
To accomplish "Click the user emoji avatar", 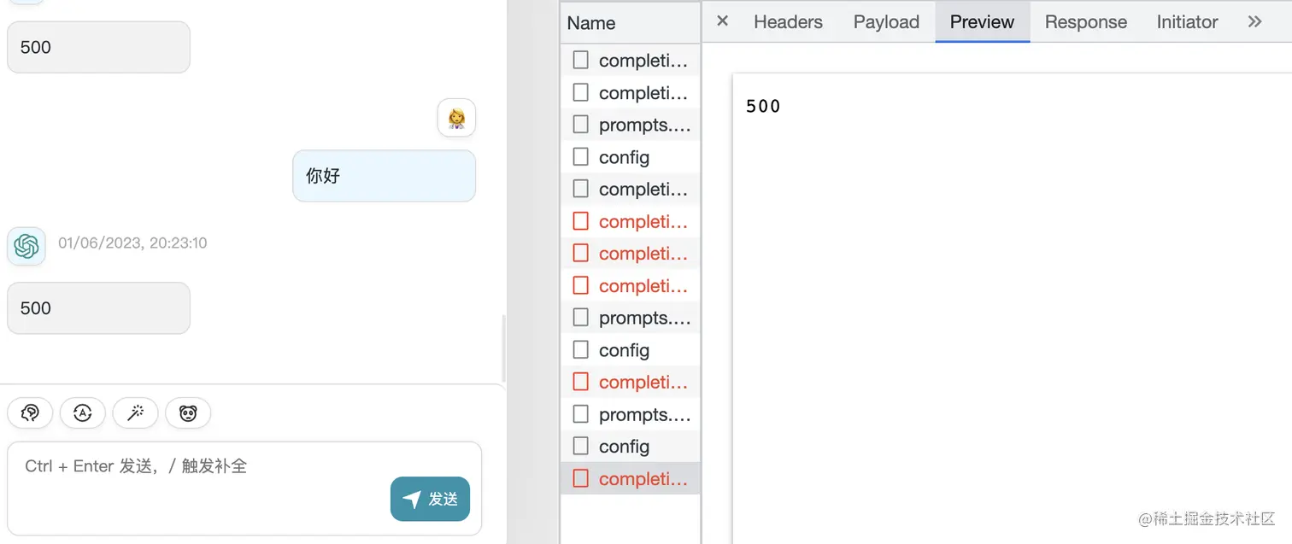I will [x=456, y=118].
